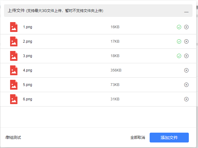Remove 2.png from upload list
The height and width of the screenshot is (148, 198).
point(186,41)
